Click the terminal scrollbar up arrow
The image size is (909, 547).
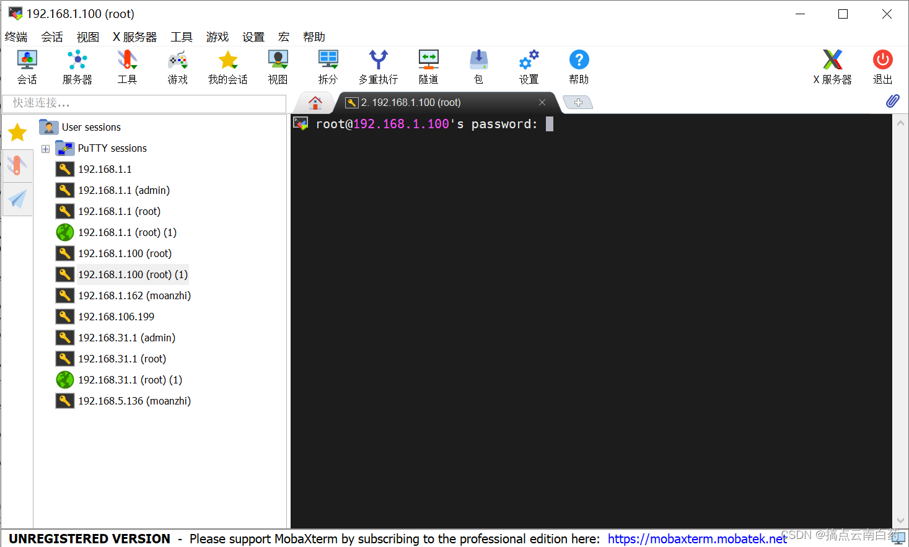point(900,123)
